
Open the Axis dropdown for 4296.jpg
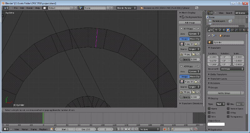(194, 71)
